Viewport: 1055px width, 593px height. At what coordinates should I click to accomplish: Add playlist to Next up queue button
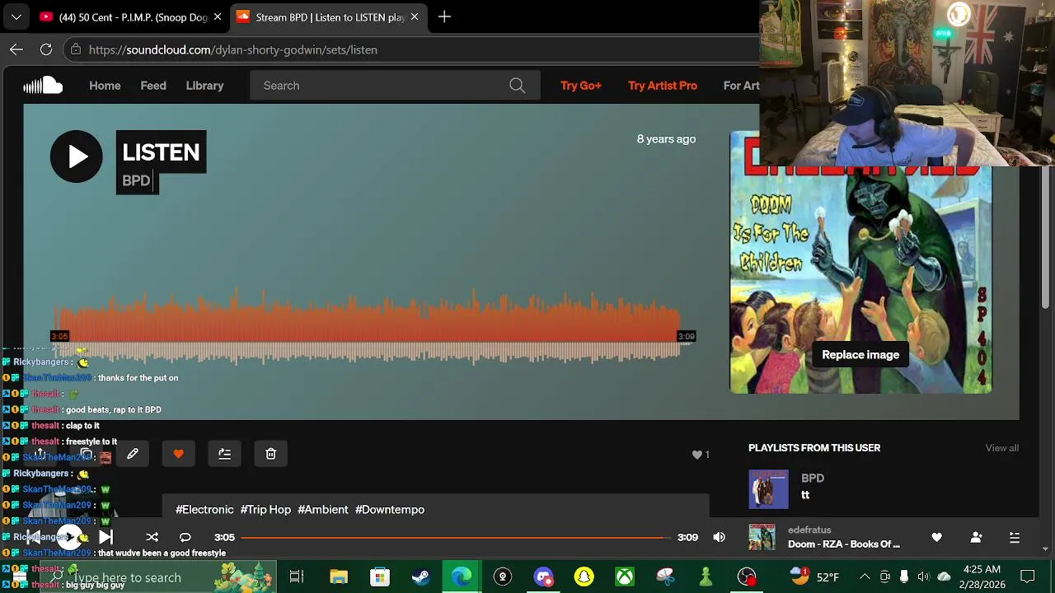pos(225,454)
